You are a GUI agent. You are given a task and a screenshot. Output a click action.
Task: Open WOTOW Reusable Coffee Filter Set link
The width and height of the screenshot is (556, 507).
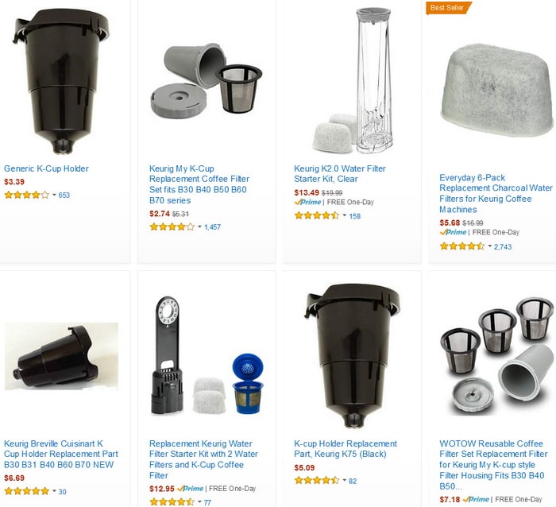coord(493,464)
